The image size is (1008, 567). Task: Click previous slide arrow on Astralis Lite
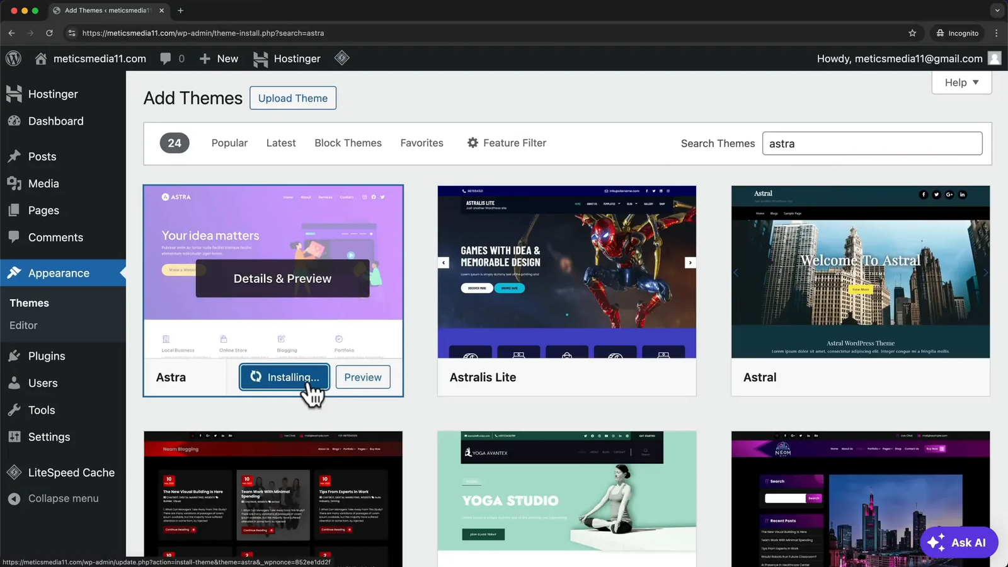(444, 263)
